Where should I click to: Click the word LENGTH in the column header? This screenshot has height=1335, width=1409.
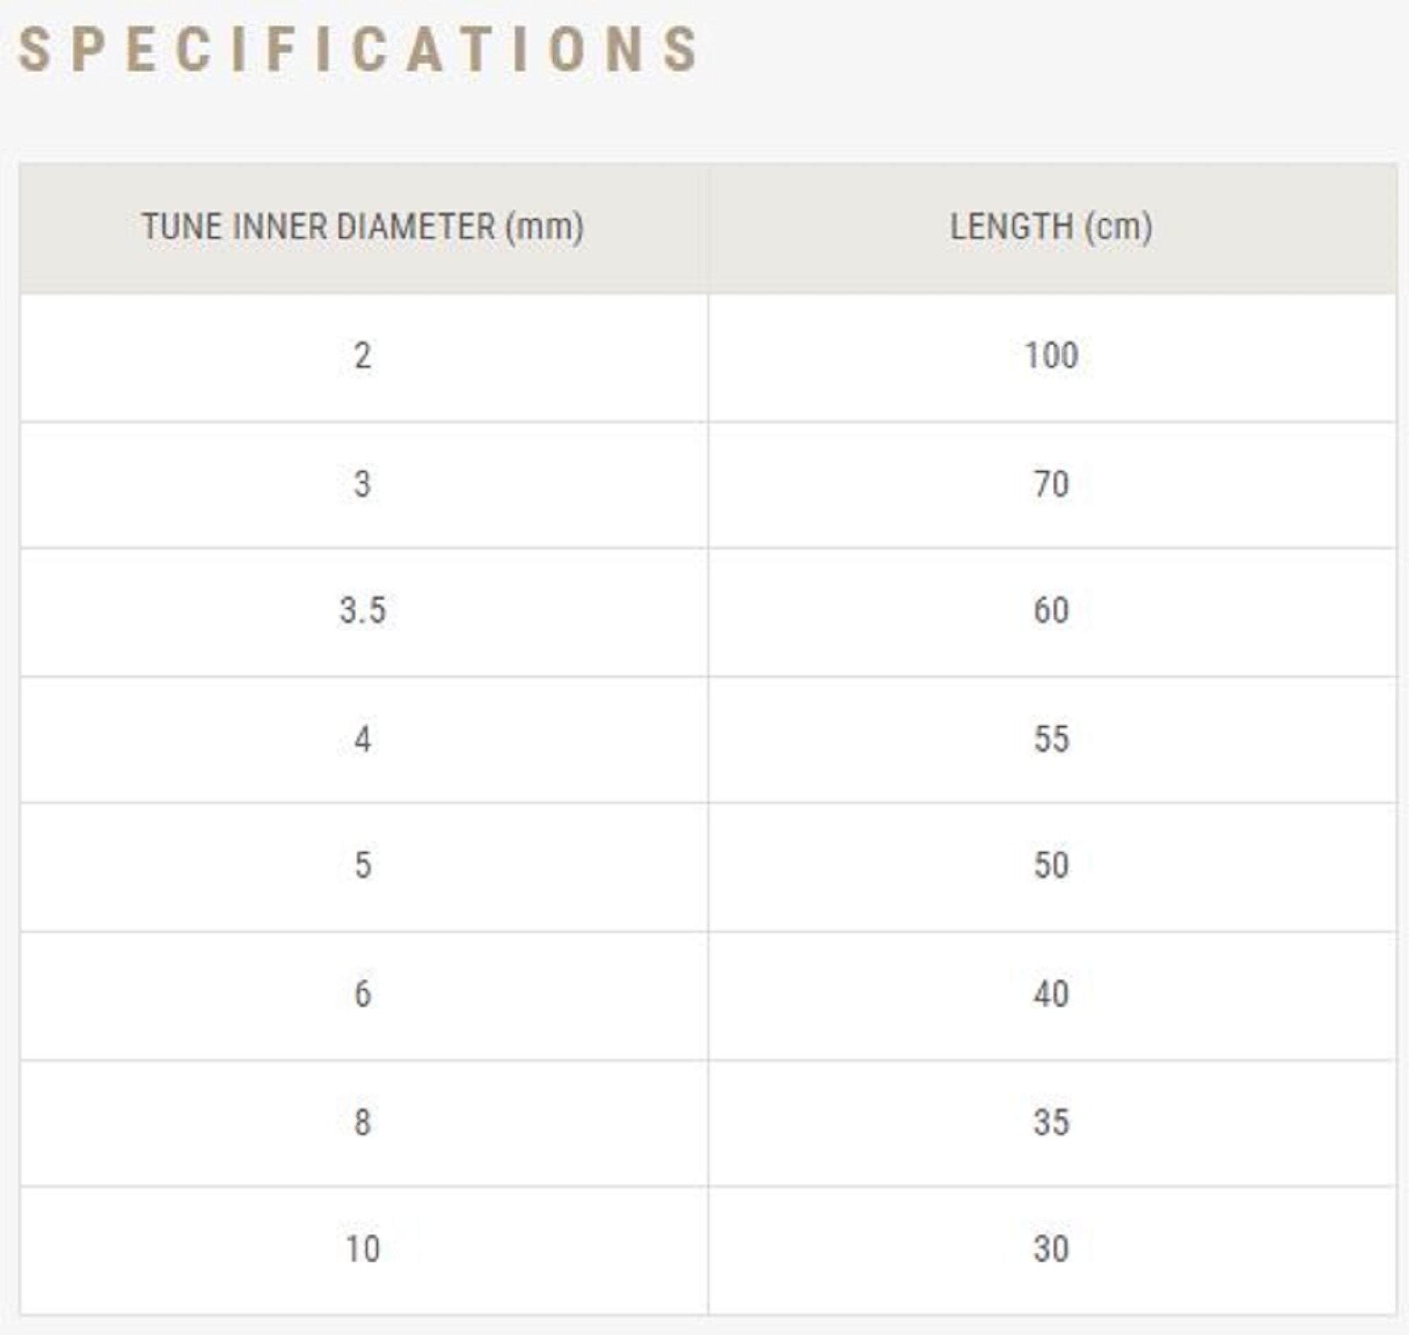click(1011, 227)
